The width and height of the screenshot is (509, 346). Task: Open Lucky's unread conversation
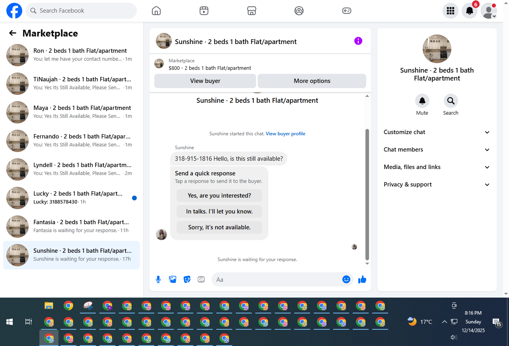(72, 198)
